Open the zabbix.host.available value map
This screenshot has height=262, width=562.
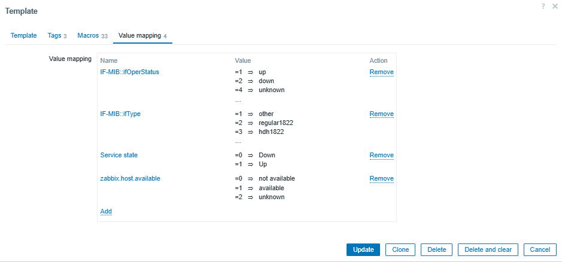[x=130, y=178]
